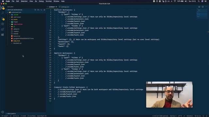Open editor More Actions ellipsis

click(206, 7)
